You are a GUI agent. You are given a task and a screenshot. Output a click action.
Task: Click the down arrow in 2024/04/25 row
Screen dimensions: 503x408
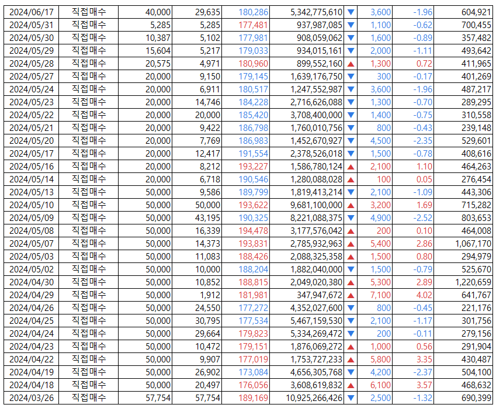click(x=351, y=321)
